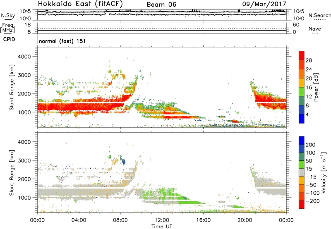Image resolution: width=331 pixels, height=229 pixels.
Task: Click the 'Time UT' axis label
Action: click(x=162, y=227)
